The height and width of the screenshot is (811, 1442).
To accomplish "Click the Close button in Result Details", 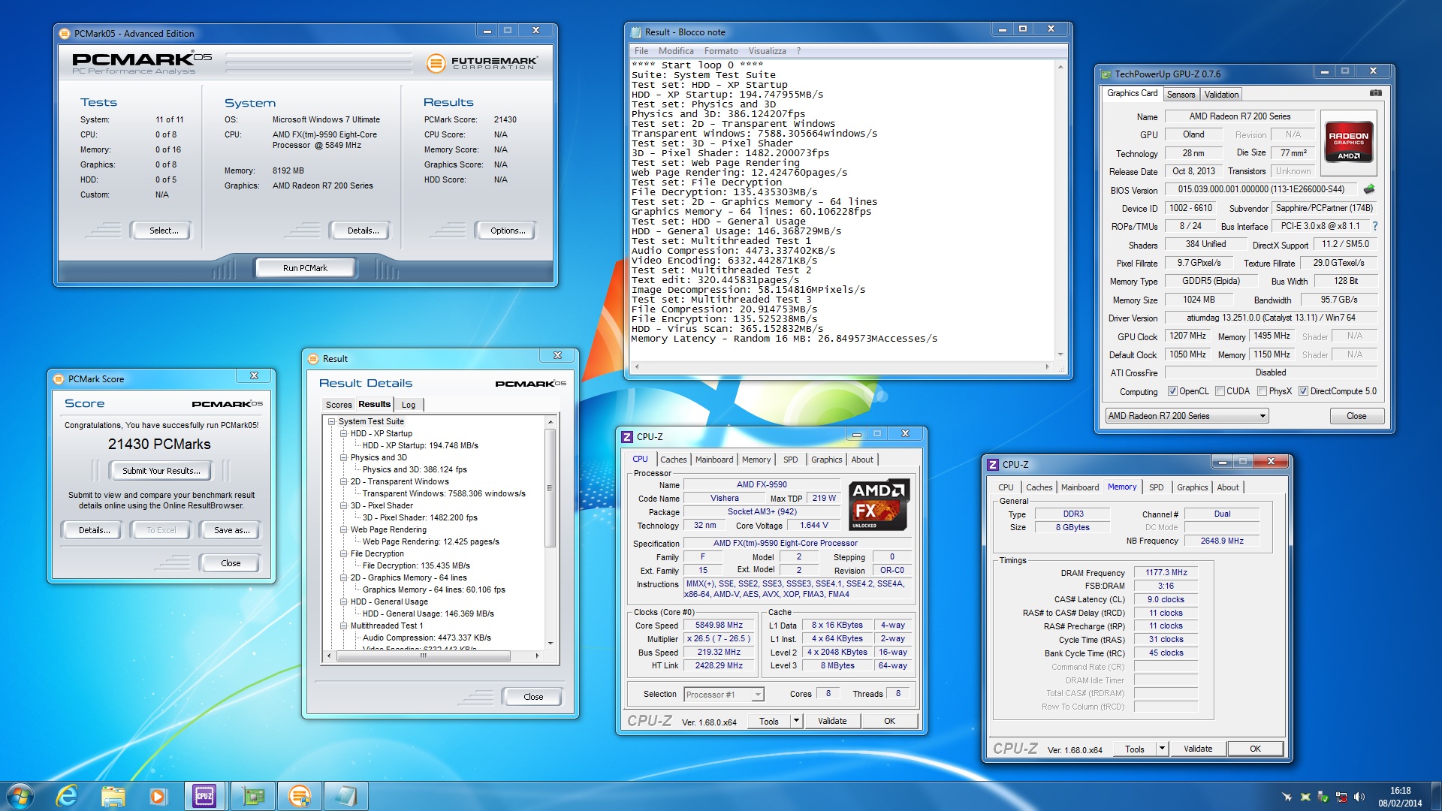I will [533, 697].
